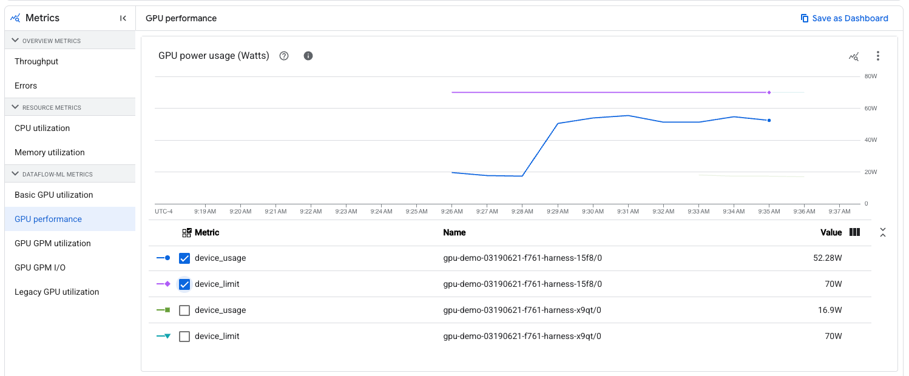
Task: Open the CPU utilization metrics page
Action: (x=41, y=128)
